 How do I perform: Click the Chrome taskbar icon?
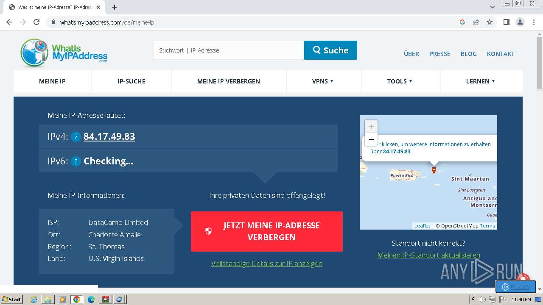coord(77,299)
